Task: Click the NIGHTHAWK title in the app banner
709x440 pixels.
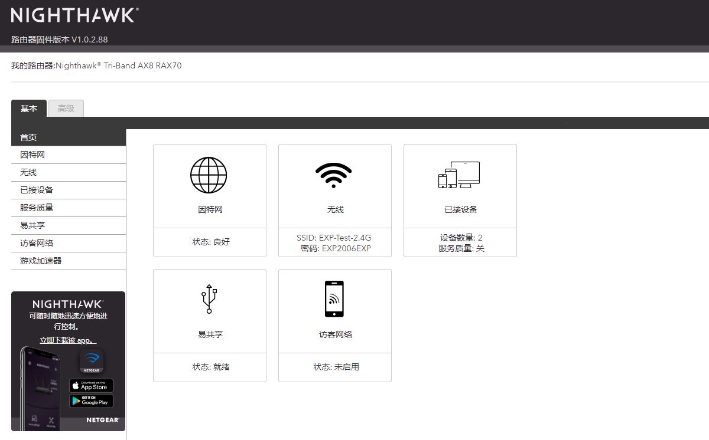Action: [68, 304]
